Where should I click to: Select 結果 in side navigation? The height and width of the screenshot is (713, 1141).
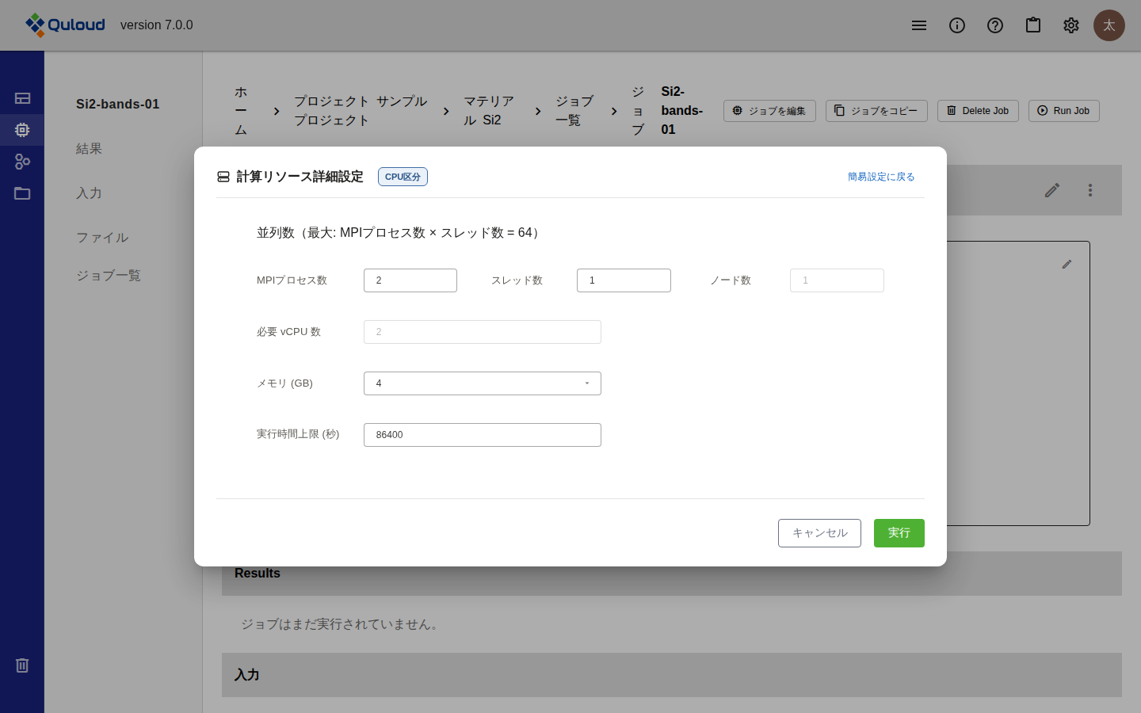coord(89,149)
